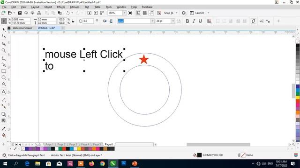Go to first page button
The image size is (300, 168).
pos(16,145)
